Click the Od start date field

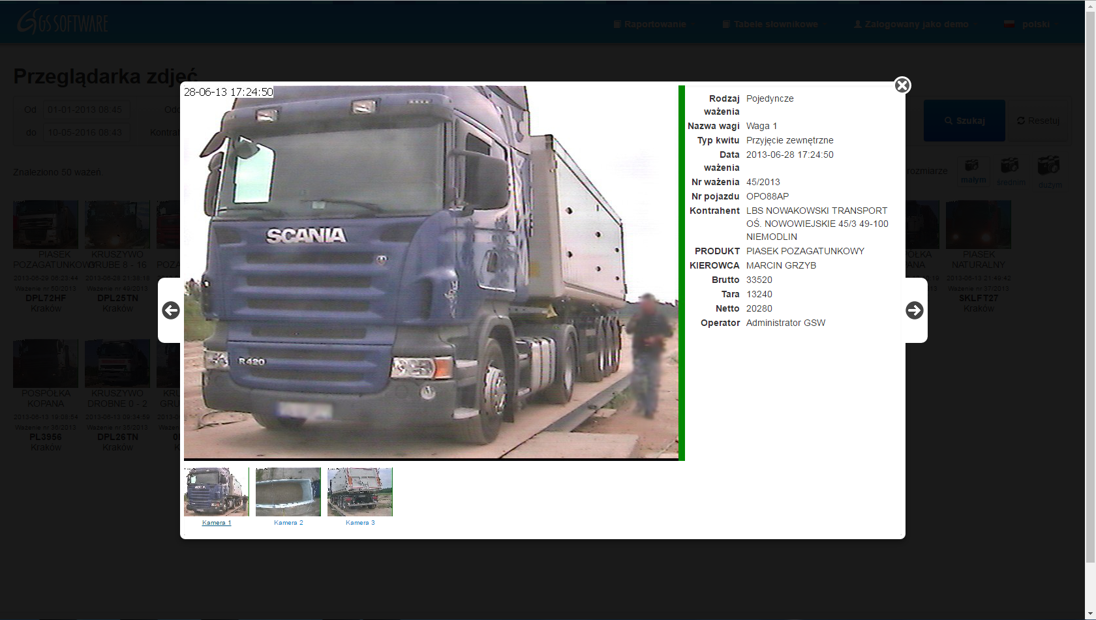pos(85,110)
